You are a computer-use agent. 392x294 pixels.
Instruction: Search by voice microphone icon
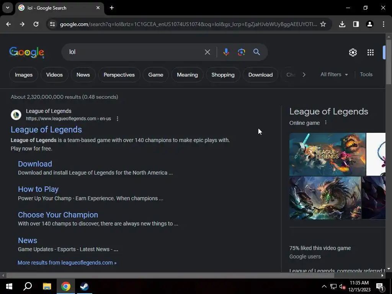click(x=226, y=52)
